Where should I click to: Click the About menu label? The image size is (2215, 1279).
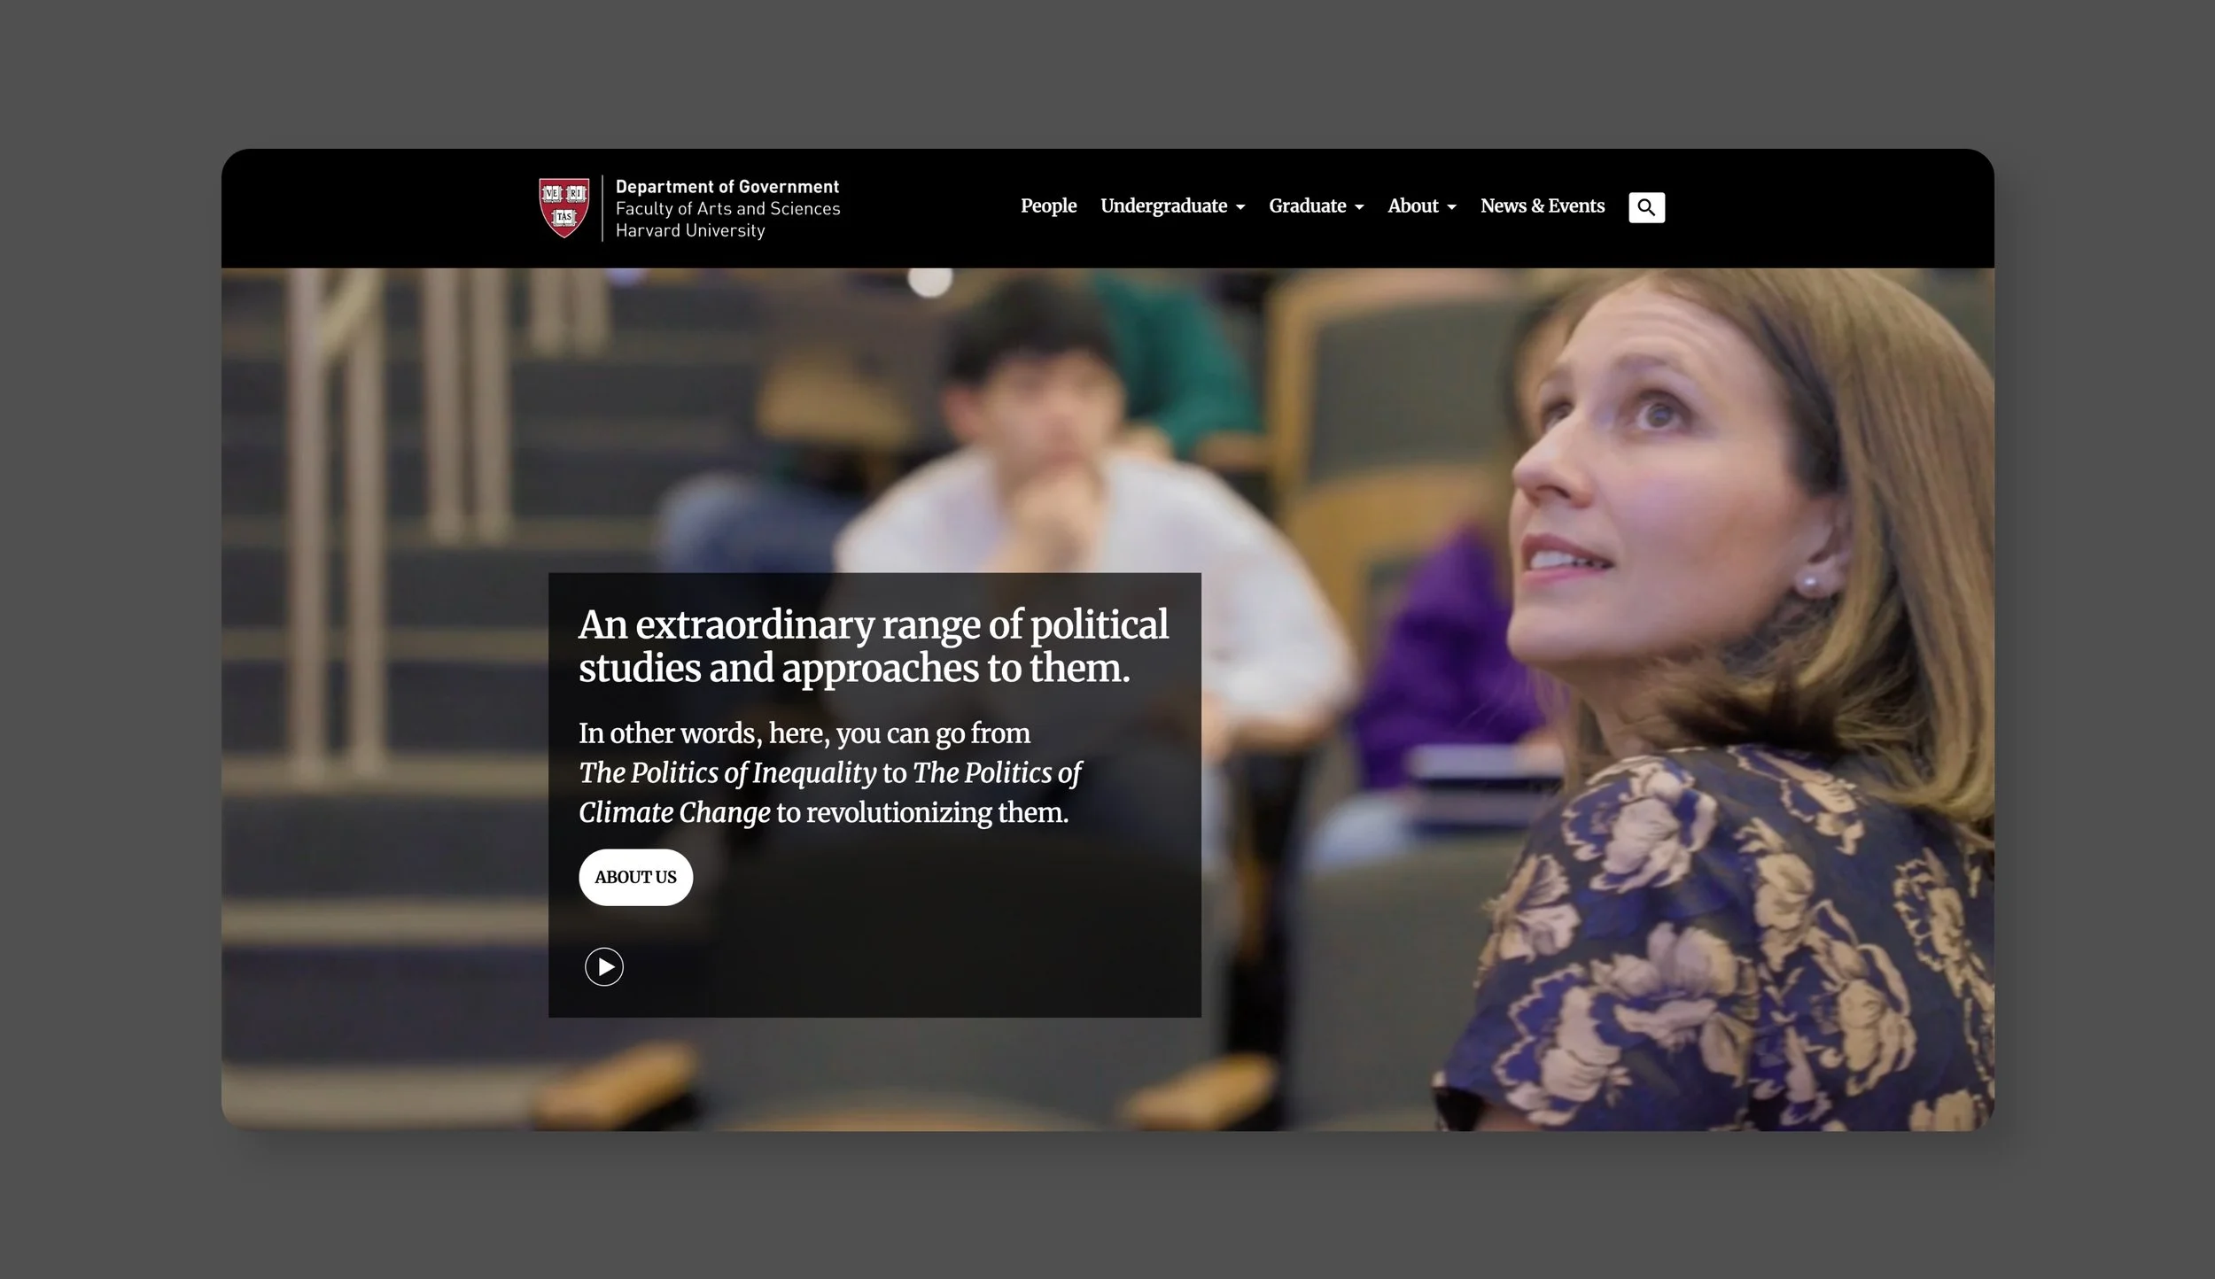[1412, 206]
